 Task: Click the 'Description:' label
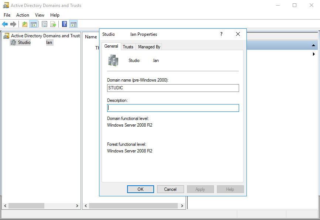pos(118,100)
